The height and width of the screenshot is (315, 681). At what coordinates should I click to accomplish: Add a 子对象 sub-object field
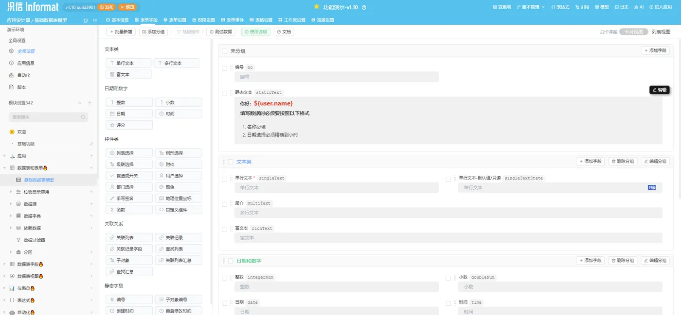pos(129,260)
